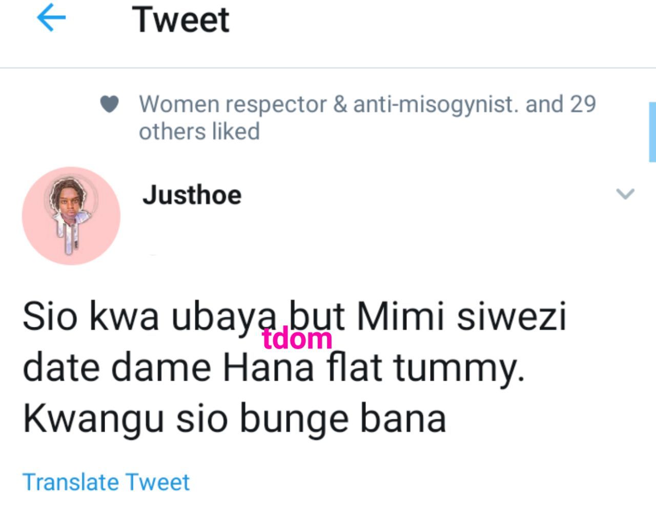656x505 pixels.
Task: Click the words 'Mimi siwezi' in tweet
Action: pyautogui.click(x=461, y=316)
